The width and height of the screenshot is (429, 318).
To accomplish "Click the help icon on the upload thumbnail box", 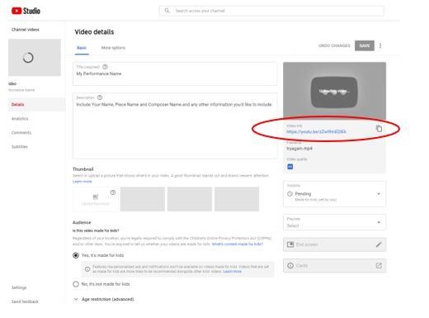I will (113, 192).
